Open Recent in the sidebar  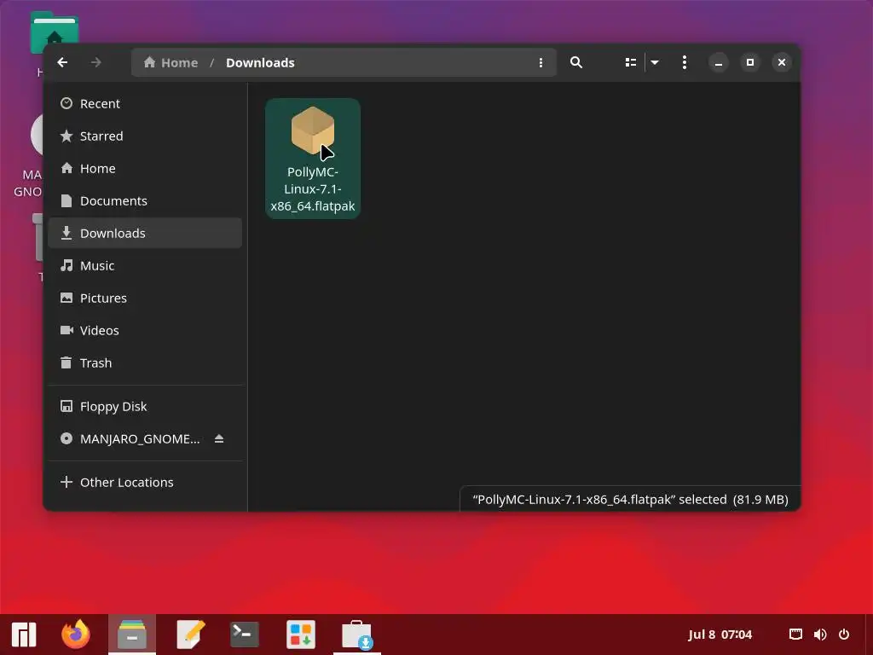tap(145, 103)
